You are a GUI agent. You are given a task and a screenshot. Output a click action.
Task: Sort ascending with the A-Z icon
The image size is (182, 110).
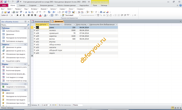click(x=79, y=12)
